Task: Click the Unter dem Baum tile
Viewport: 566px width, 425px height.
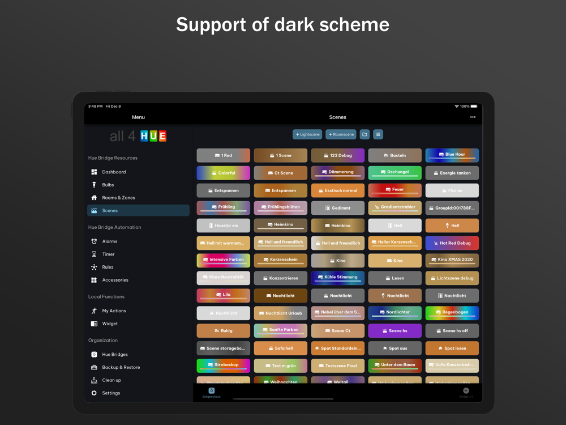Action: 395,365
